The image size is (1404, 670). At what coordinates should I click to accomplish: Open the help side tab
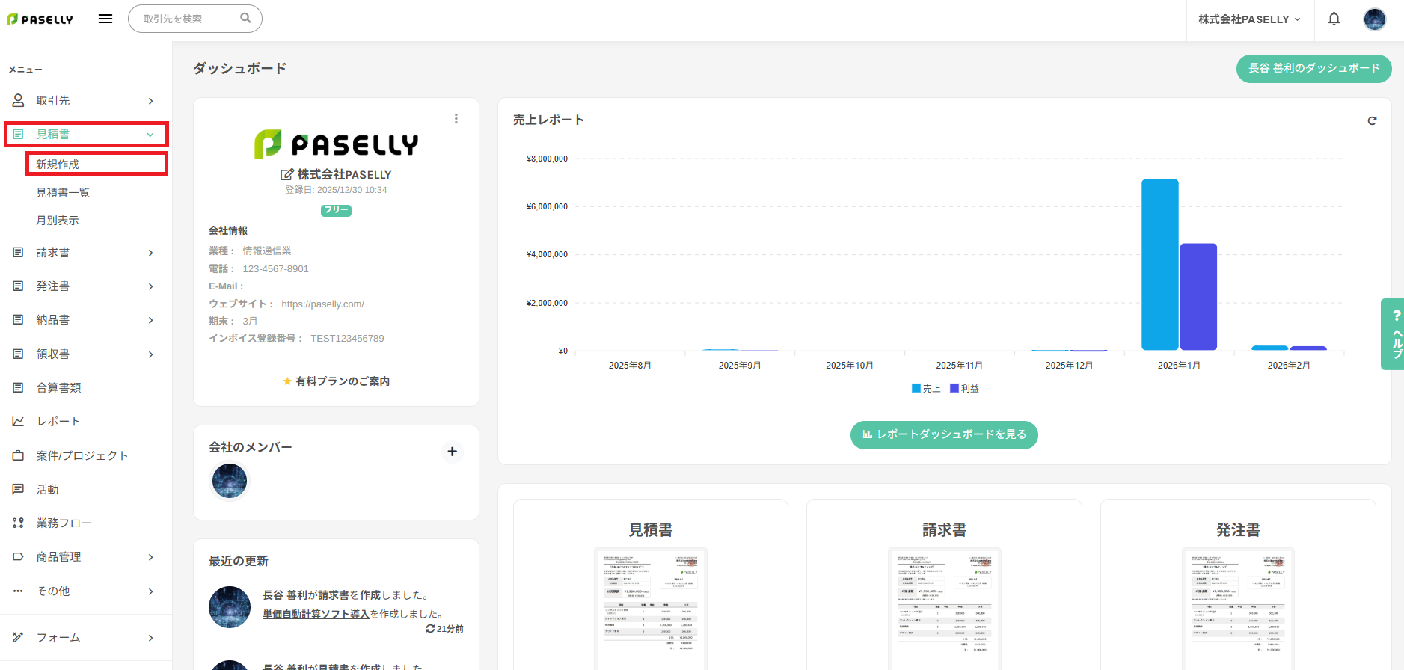coord(1394,334)
